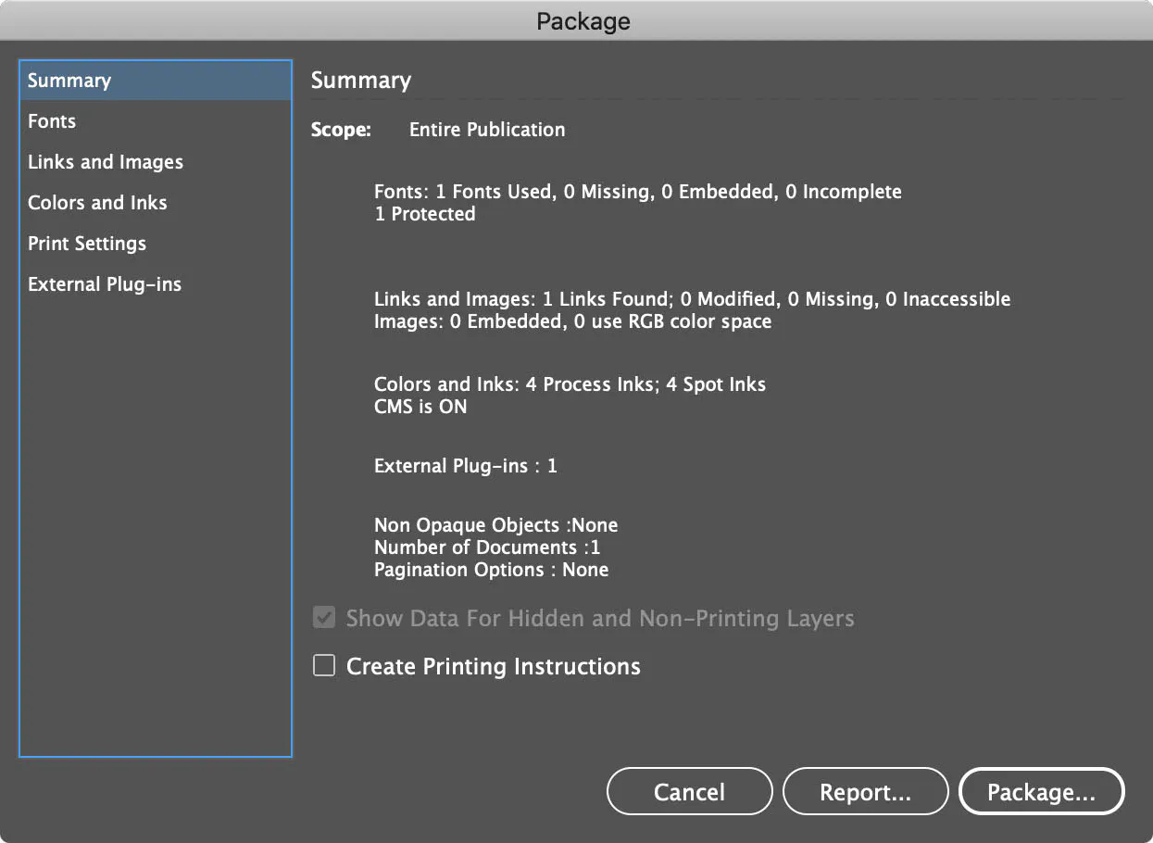Click the 'Number of Documents :1' line

point(487,547)
